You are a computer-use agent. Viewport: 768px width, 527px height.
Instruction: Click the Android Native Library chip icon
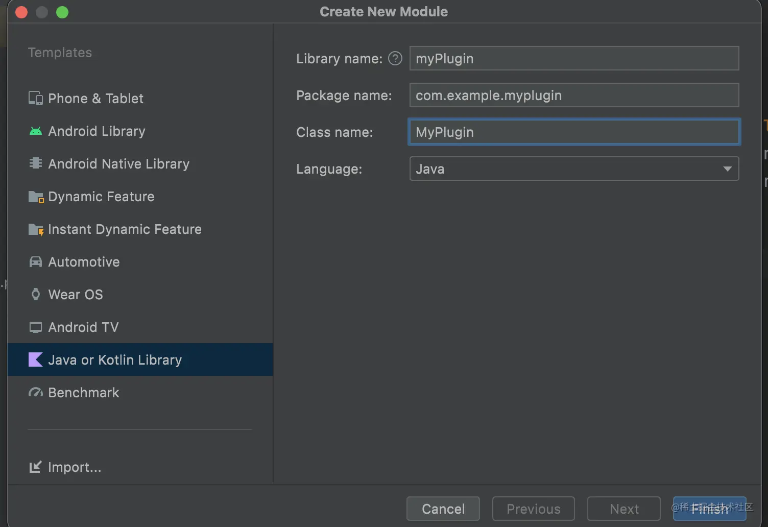[35, 163]
